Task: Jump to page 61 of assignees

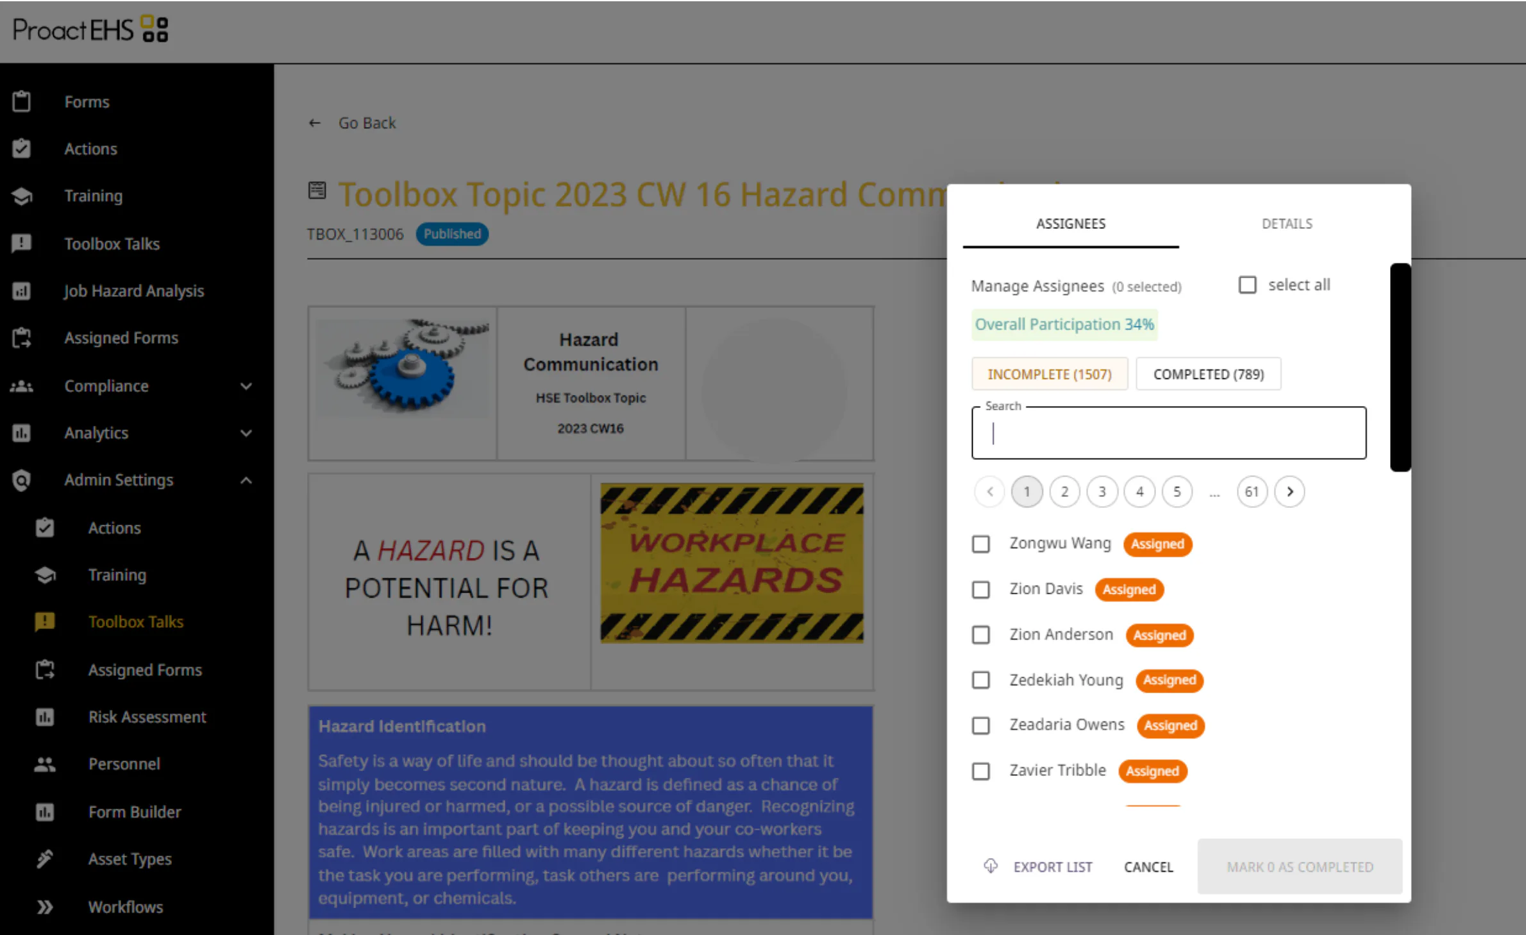Action: [x=1252, y=492]
